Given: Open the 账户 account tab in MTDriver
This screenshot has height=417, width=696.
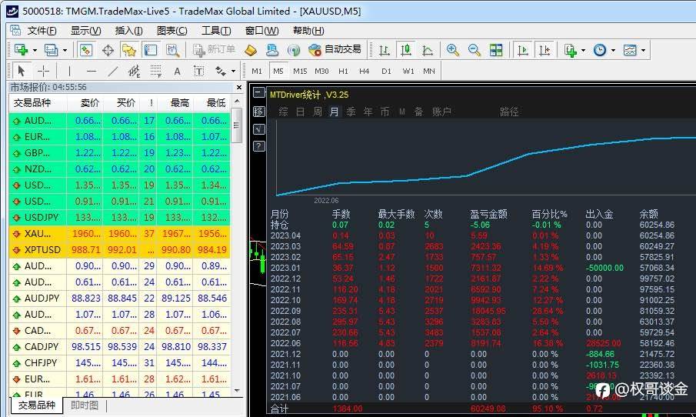Looking at the screenshot, I should click(x=441, y=112).
